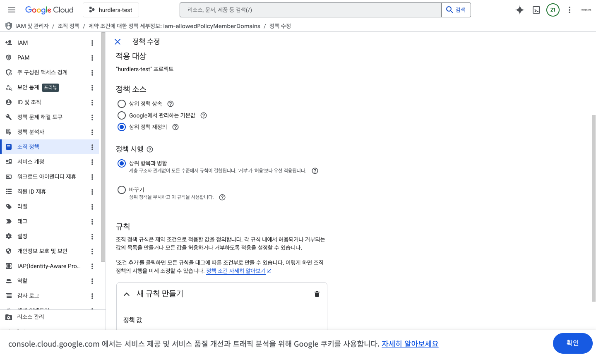The width and height of the screenshot is (596, 357).
Task: Close the policy edit panel with X
Action: click(x=118, y=42)
